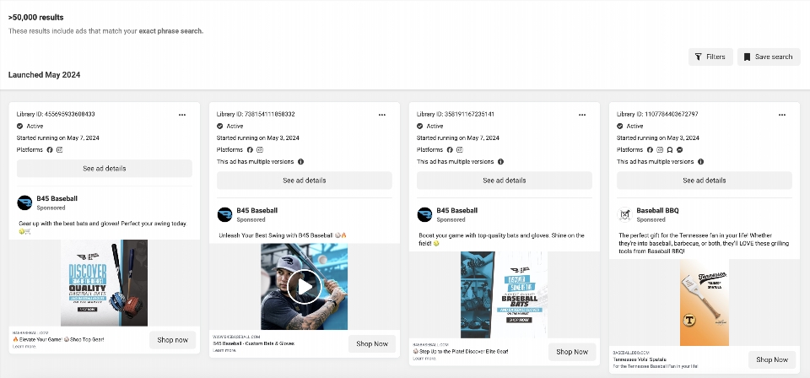Click Facebook platform icon on 'Gear up' card

50,149
